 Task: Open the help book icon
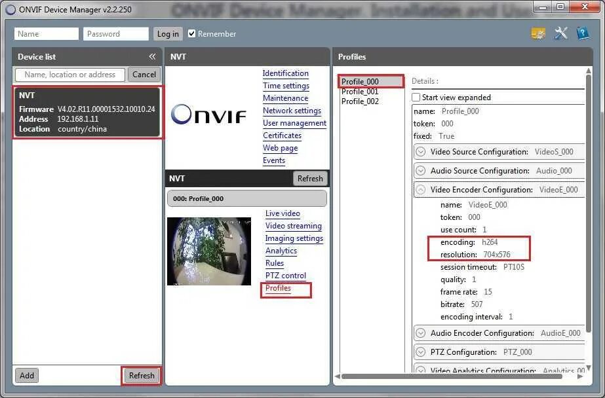pyautogui.click(x=583, y=33)
